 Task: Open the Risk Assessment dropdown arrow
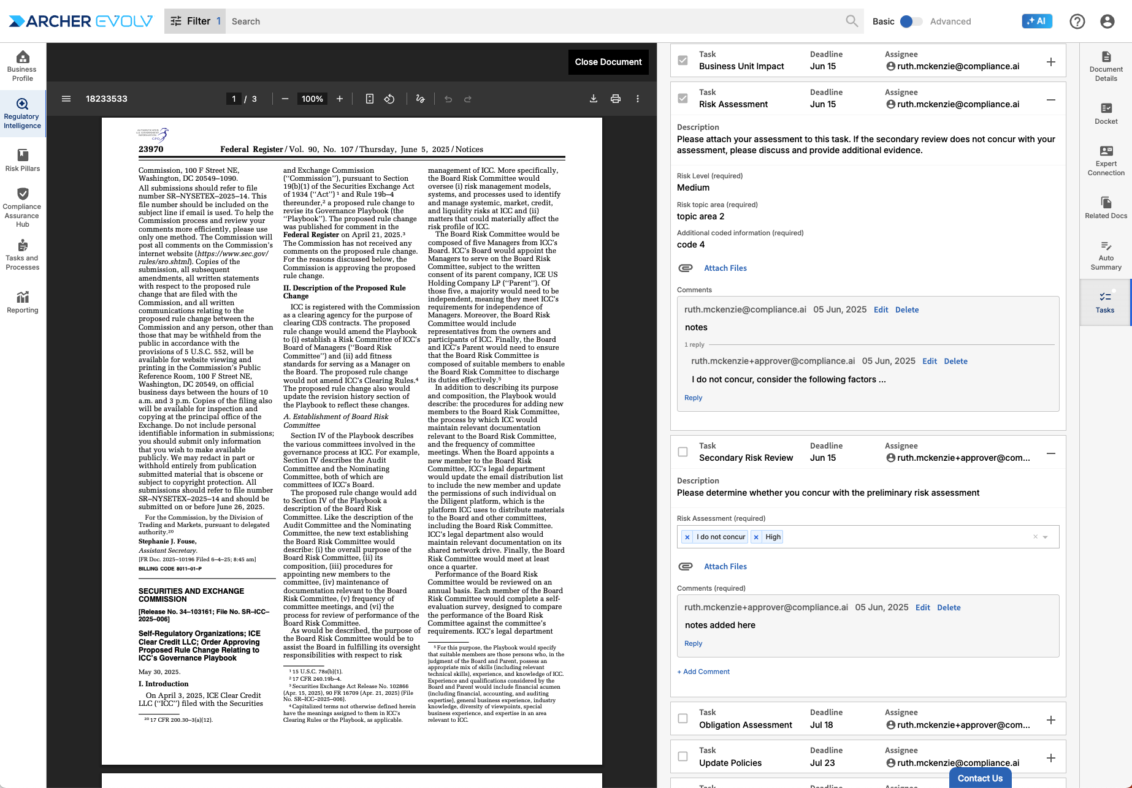coord(1046,537)
